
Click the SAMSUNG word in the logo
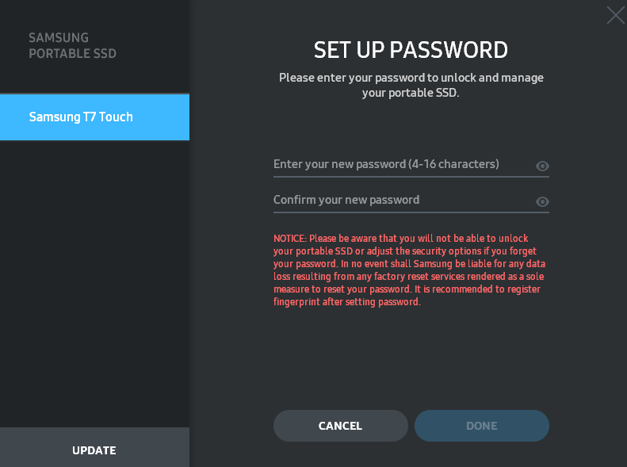pyautogui.click(x=59, y=38)
